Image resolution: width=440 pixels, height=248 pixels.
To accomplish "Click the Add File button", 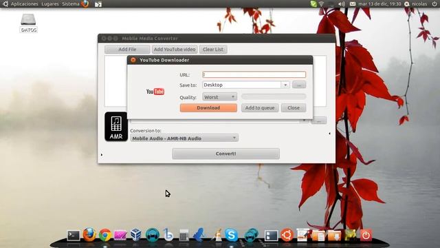I will click(x=127, y=49).
